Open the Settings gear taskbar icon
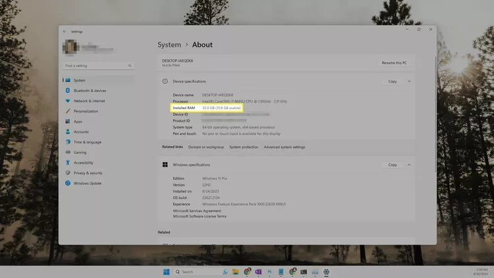494x278 pixels. tap(326, 271)
